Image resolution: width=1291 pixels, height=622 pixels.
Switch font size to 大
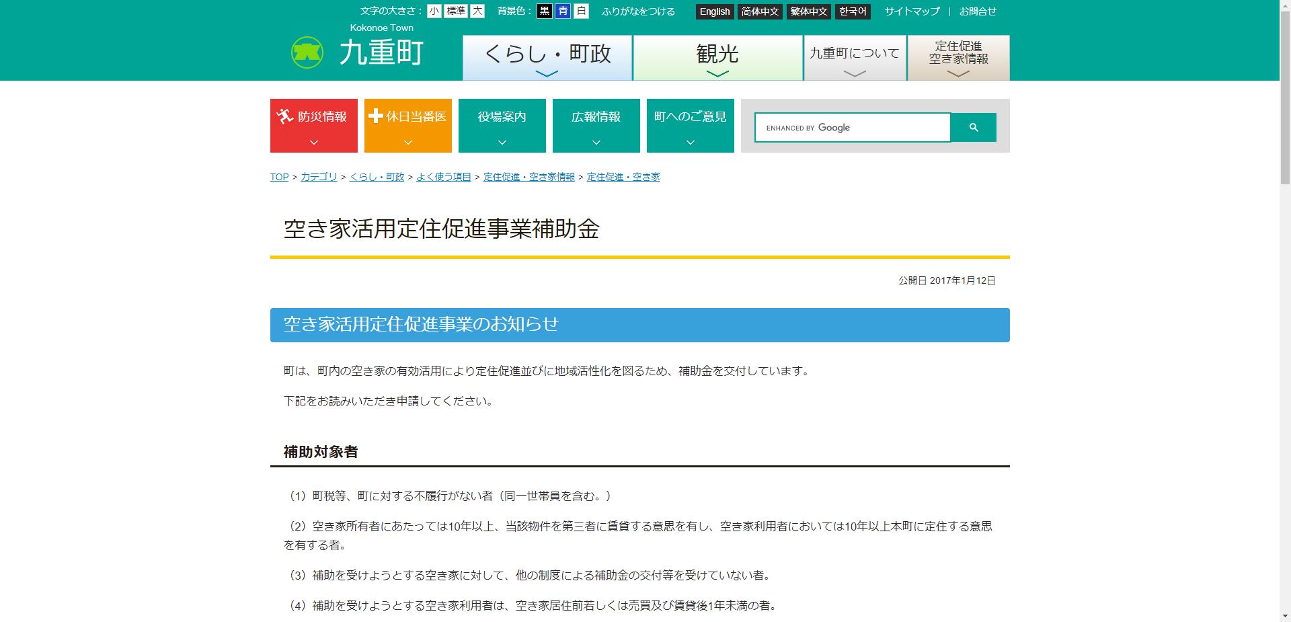[477, 11]
